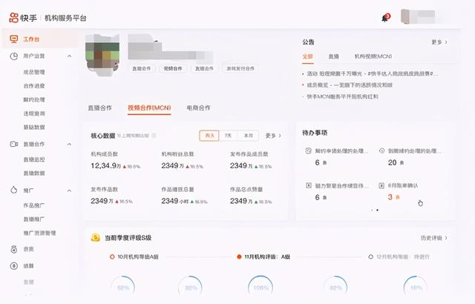Image resolution: width=475 pixels, height=304 pixels.
Task: Click the 直播合作 camera icon in sidebar
Action: (x=14, y=144)
